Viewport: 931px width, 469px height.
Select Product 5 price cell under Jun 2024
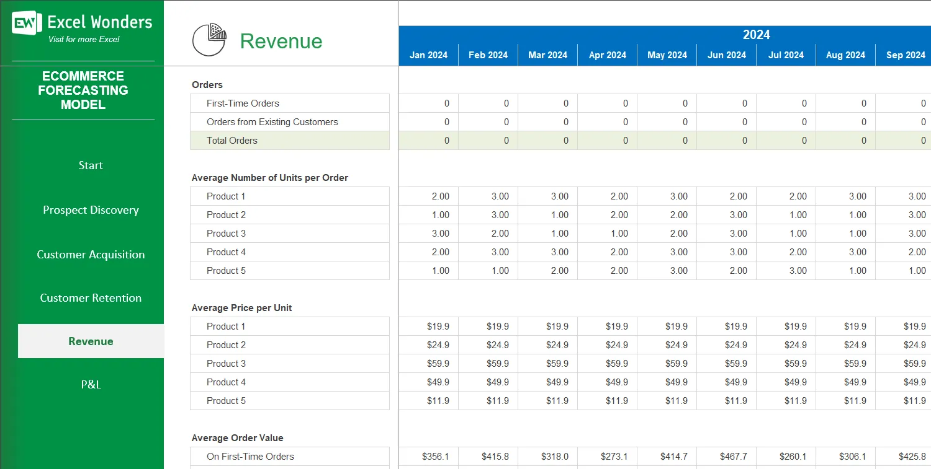(x=726, y=400)
